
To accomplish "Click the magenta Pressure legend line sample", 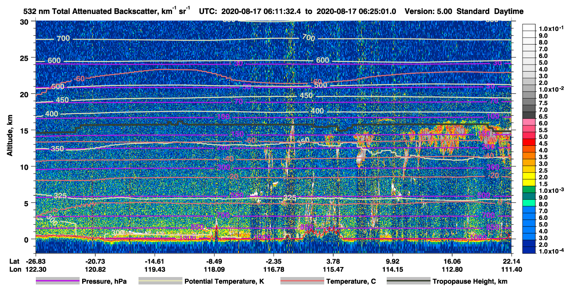I will tap(58, 281).
